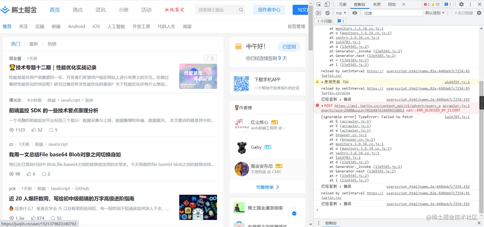Viewport: 484px width, 227px height.
Task: Click the like icon showing 52
Action: coord(34,130)
